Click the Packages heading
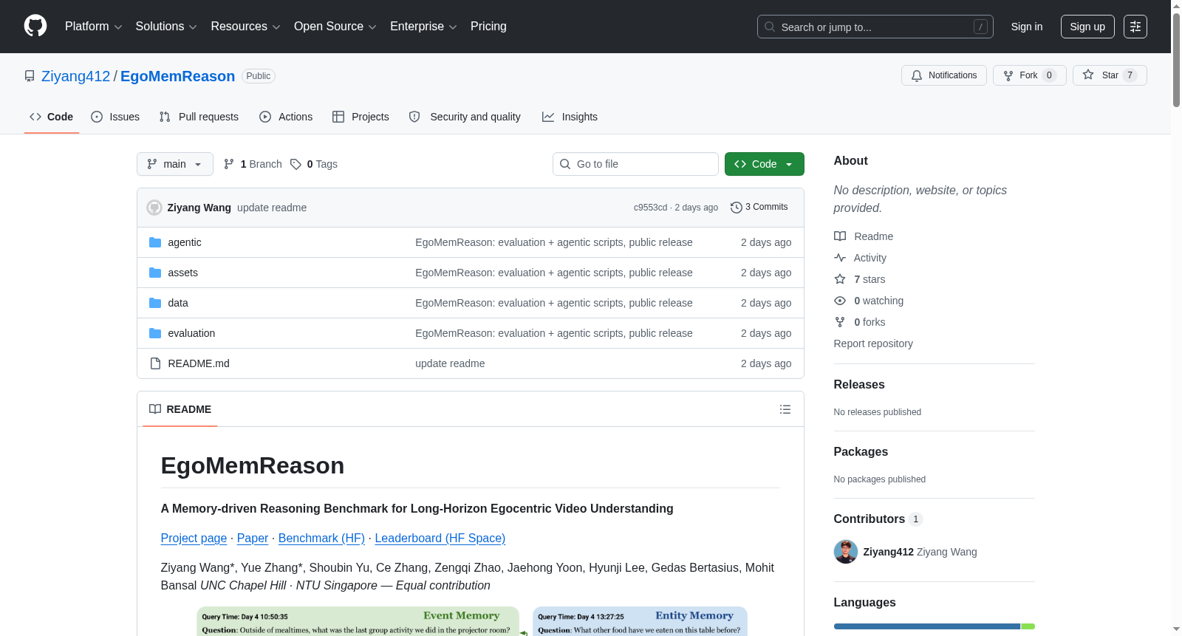 coord(861,452)
